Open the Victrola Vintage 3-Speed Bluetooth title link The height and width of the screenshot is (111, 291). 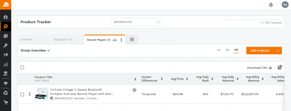pyautogui.click(x=82, y=92)
